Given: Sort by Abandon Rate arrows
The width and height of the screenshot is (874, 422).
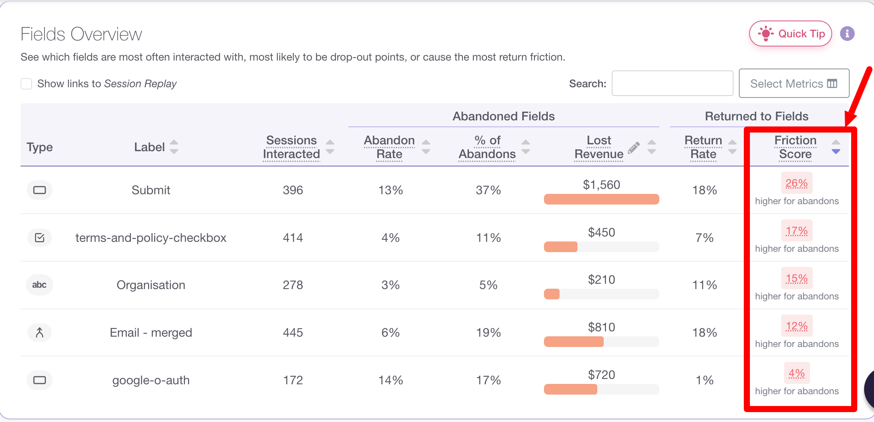Looking at the screenshot, I should coord(426,147).
